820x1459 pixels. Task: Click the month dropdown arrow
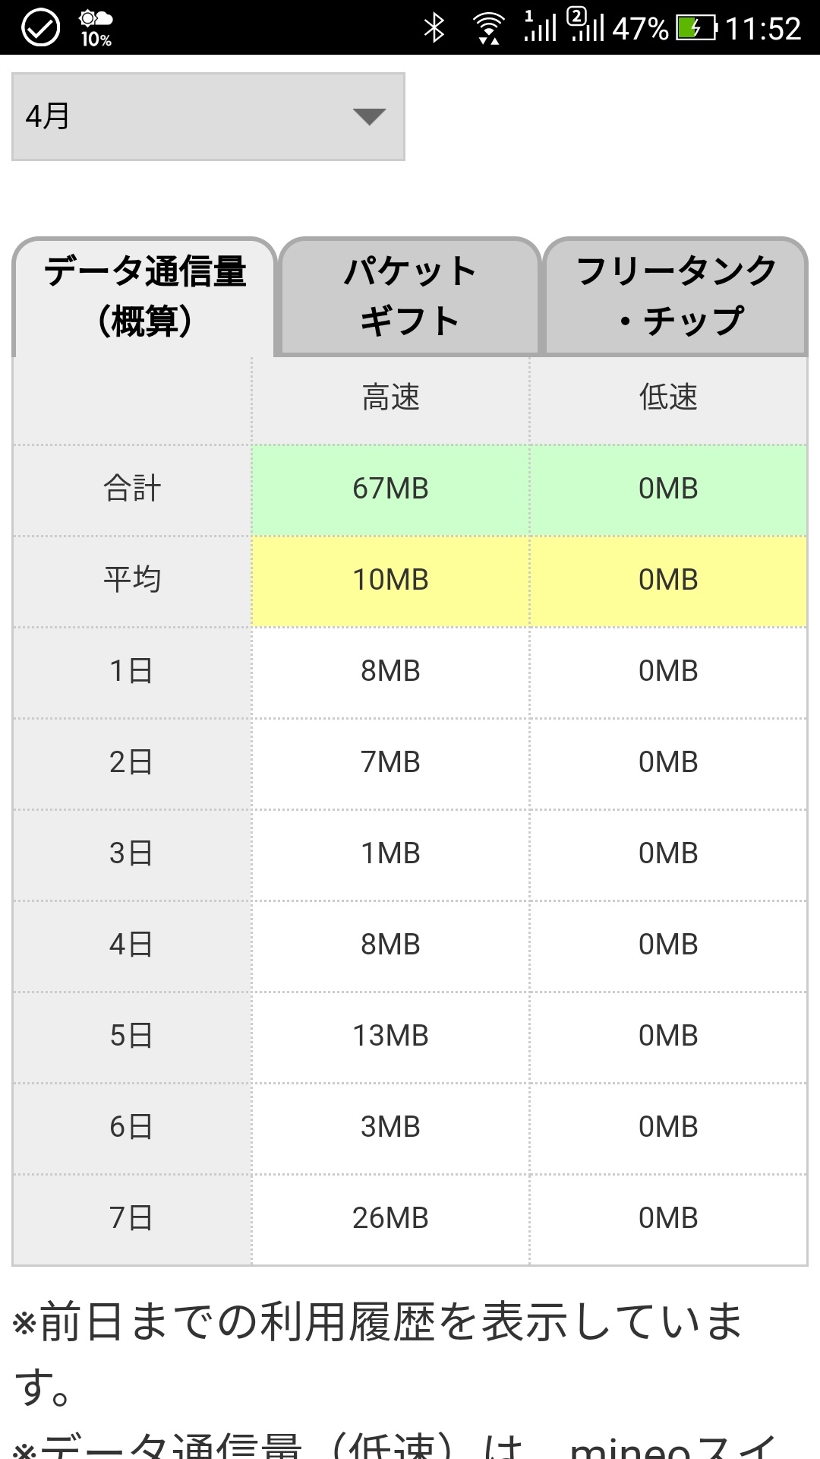(x=369, y=116)
